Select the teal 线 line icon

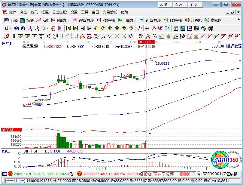167,28
